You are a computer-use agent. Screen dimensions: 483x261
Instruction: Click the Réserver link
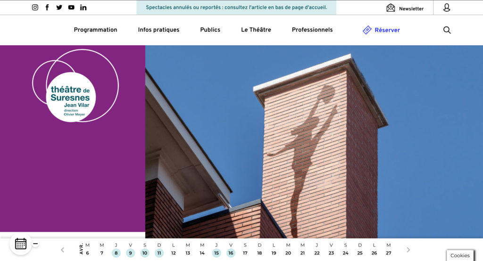[387, 30]
